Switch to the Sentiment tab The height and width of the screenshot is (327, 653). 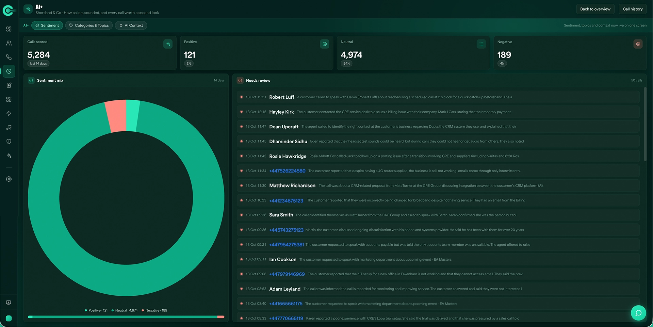[x=47, y=26]
